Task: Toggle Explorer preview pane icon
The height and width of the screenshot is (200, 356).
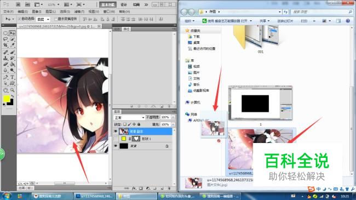Action: pos(338,21)
